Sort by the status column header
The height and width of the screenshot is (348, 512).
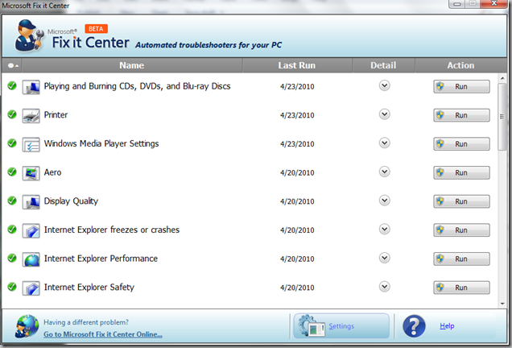point(12,65)
